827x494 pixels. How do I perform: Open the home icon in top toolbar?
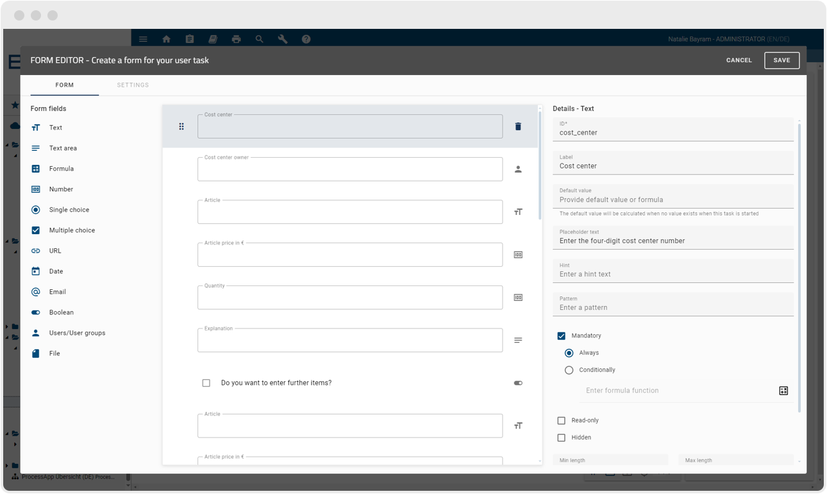pos(167,39)
